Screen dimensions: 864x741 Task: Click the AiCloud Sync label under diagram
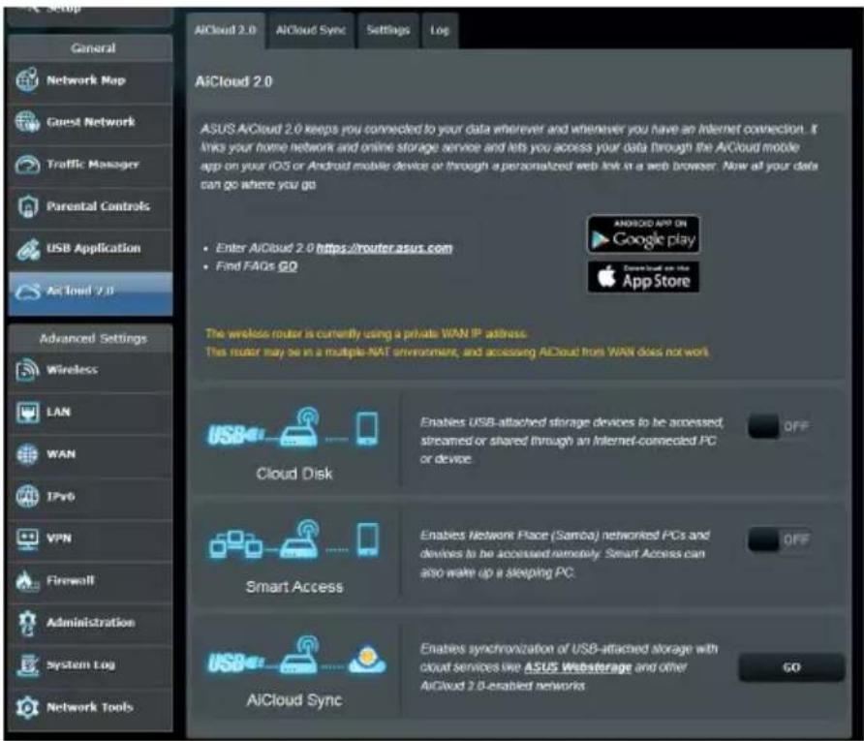pos(294,700)
